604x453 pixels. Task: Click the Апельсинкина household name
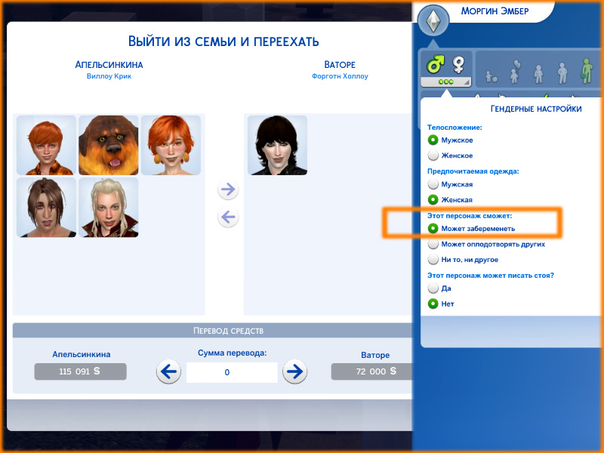[109, 64]
